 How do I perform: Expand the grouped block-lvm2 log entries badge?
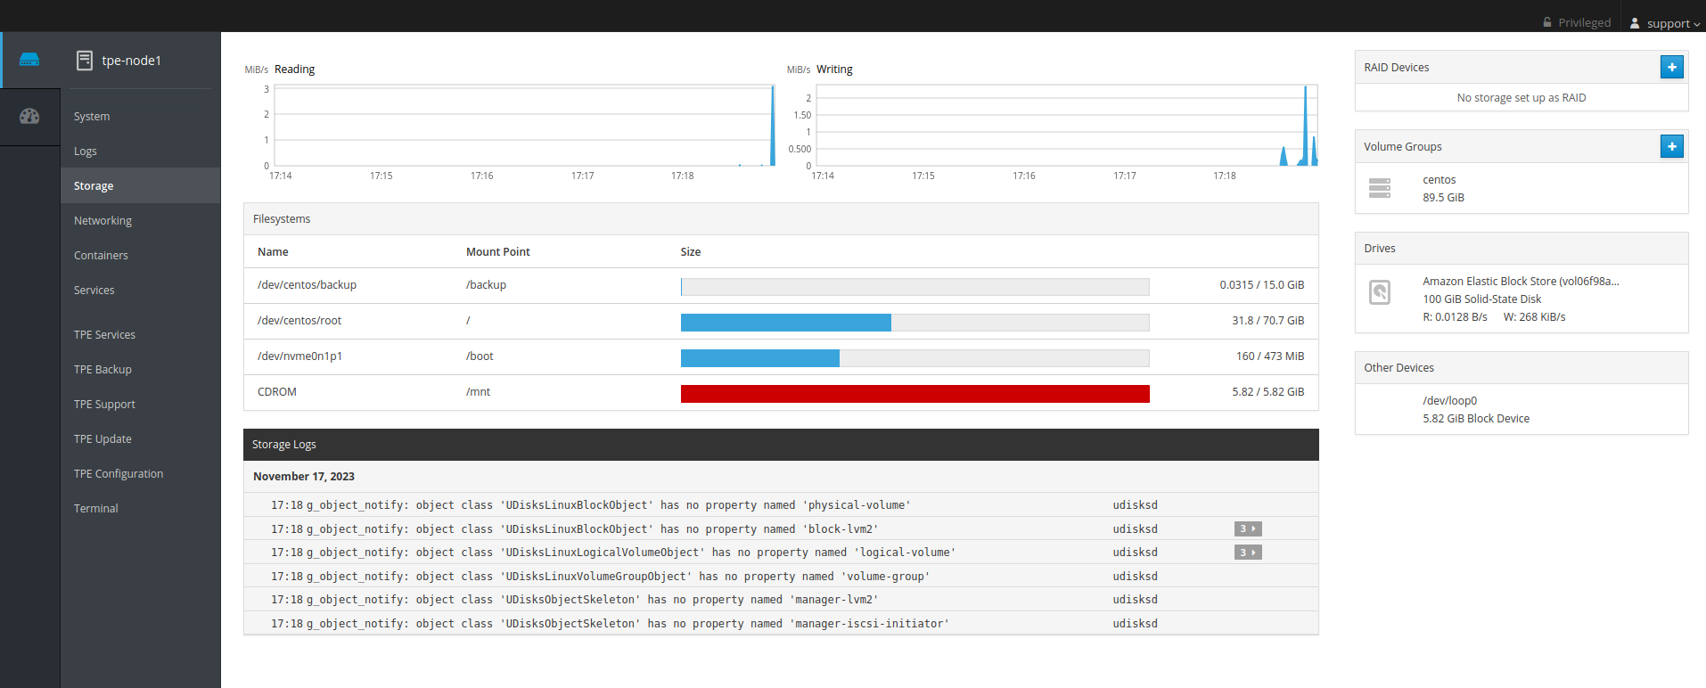click(x=1247, y=529)
